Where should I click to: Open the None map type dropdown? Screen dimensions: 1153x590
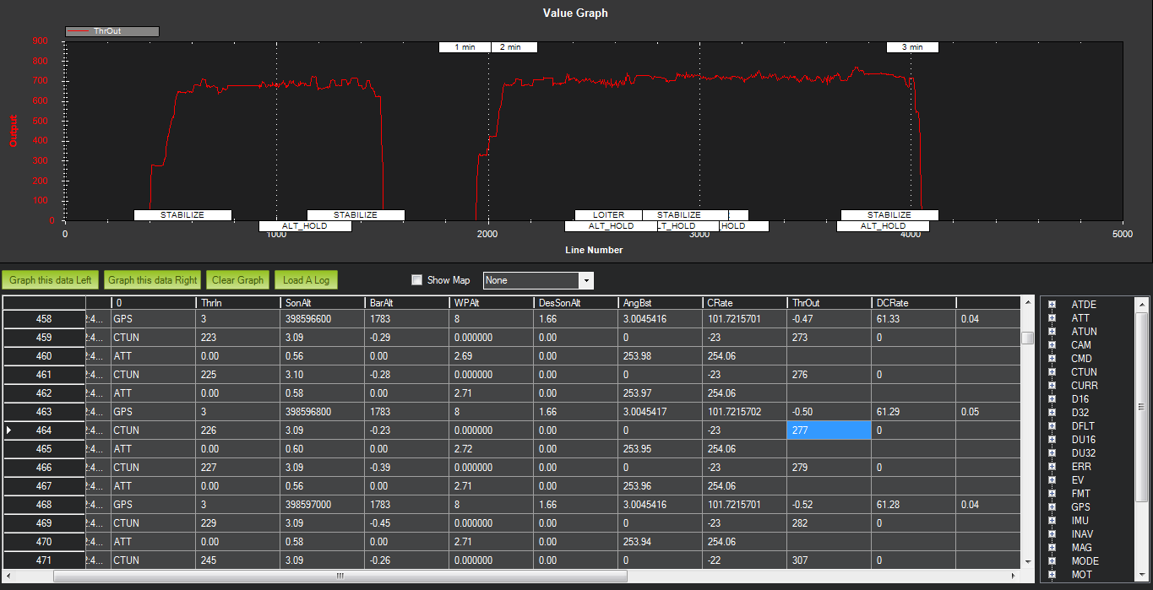point(538,280)
